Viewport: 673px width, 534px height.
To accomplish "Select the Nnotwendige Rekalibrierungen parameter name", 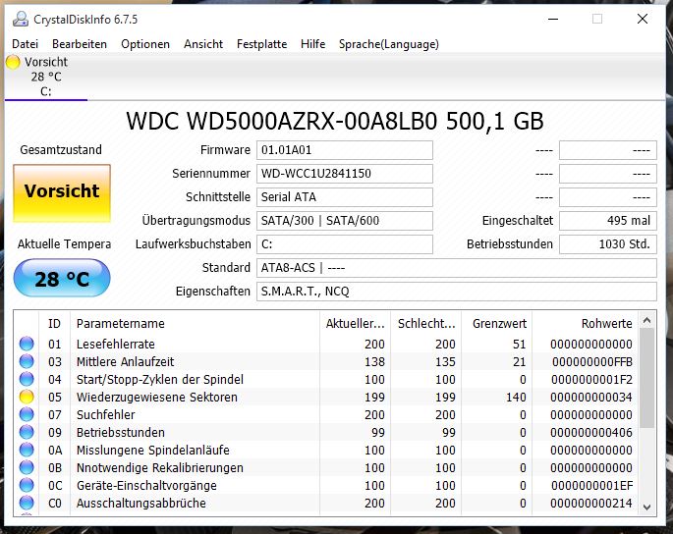I will coord(160,467).
